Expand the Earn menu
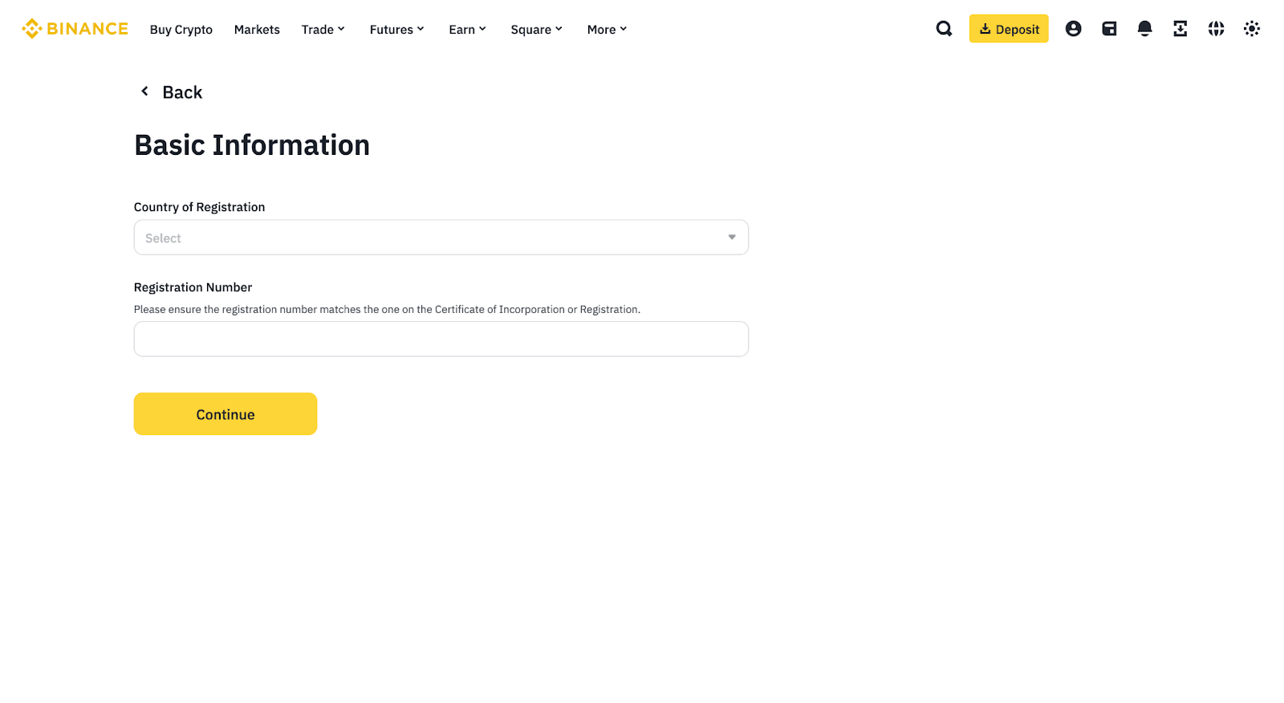Screen dimensions: 1284x703 click(x=467, y=30)
